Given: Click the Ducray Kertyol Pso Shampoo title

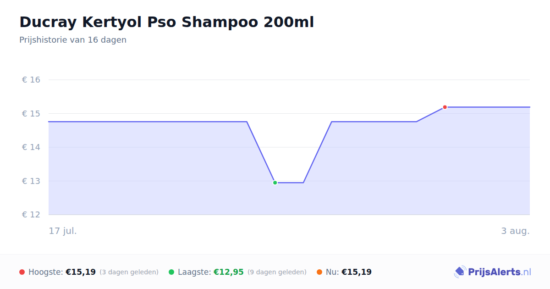Looking at the screenshot, I should tap(167, 22).
